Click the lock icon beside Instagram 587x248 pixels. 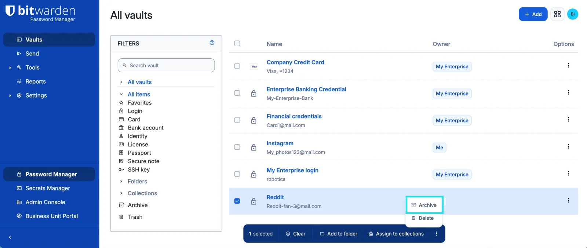(254, 147)
